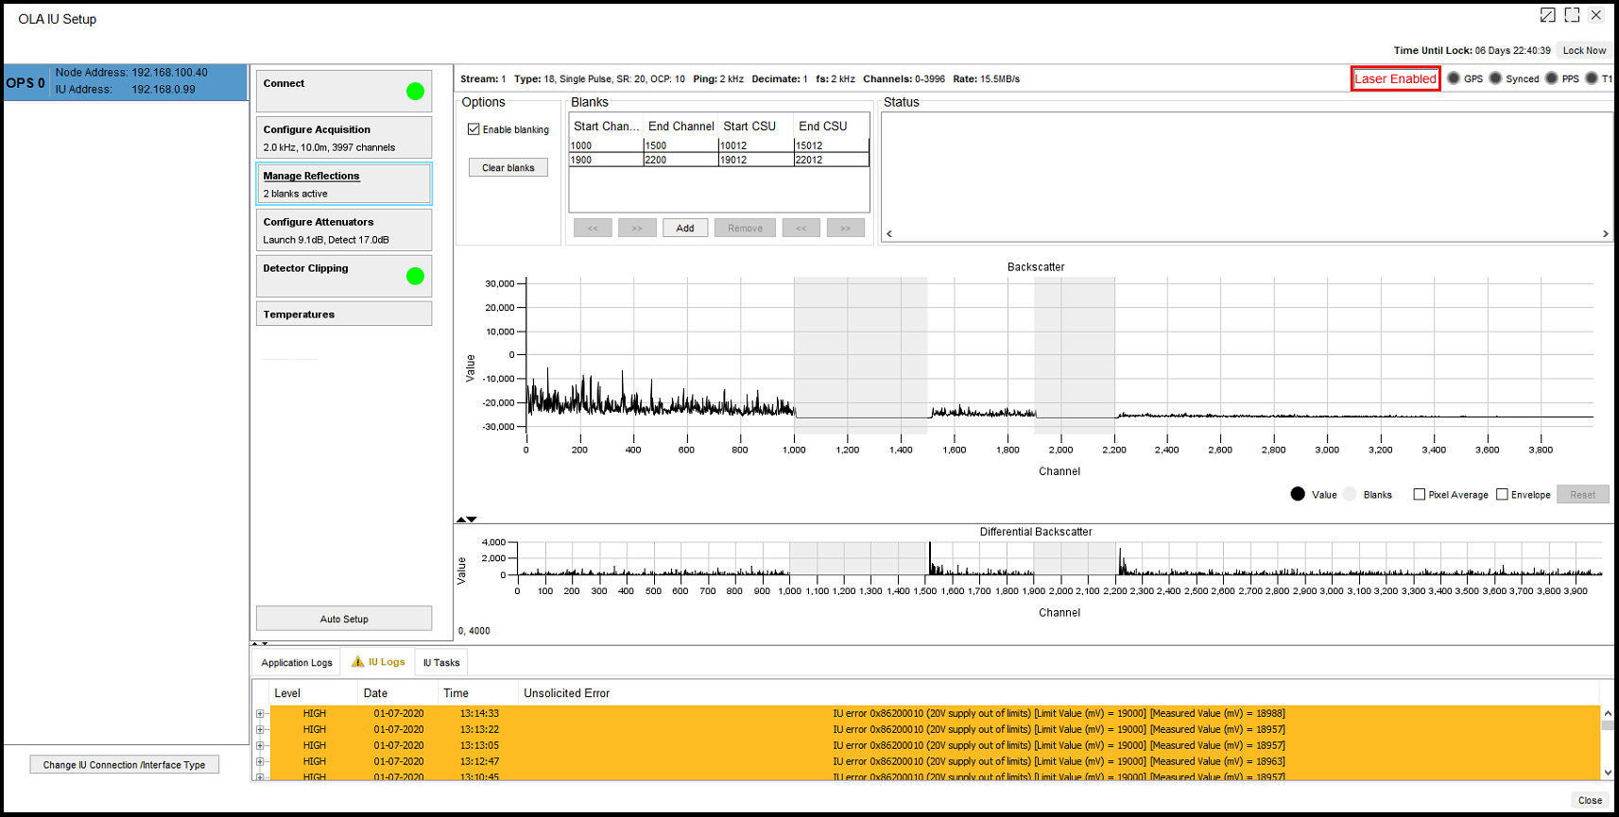Select the Start CSU cell 19012

(755, 161)
